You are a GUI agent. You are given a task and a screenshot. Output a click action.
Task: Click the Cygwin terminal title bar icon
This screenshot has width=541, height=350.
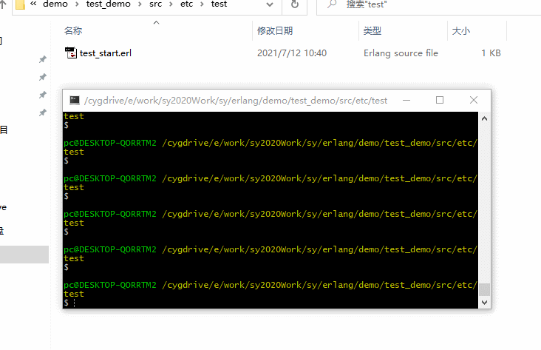click(x=75, y=100)
